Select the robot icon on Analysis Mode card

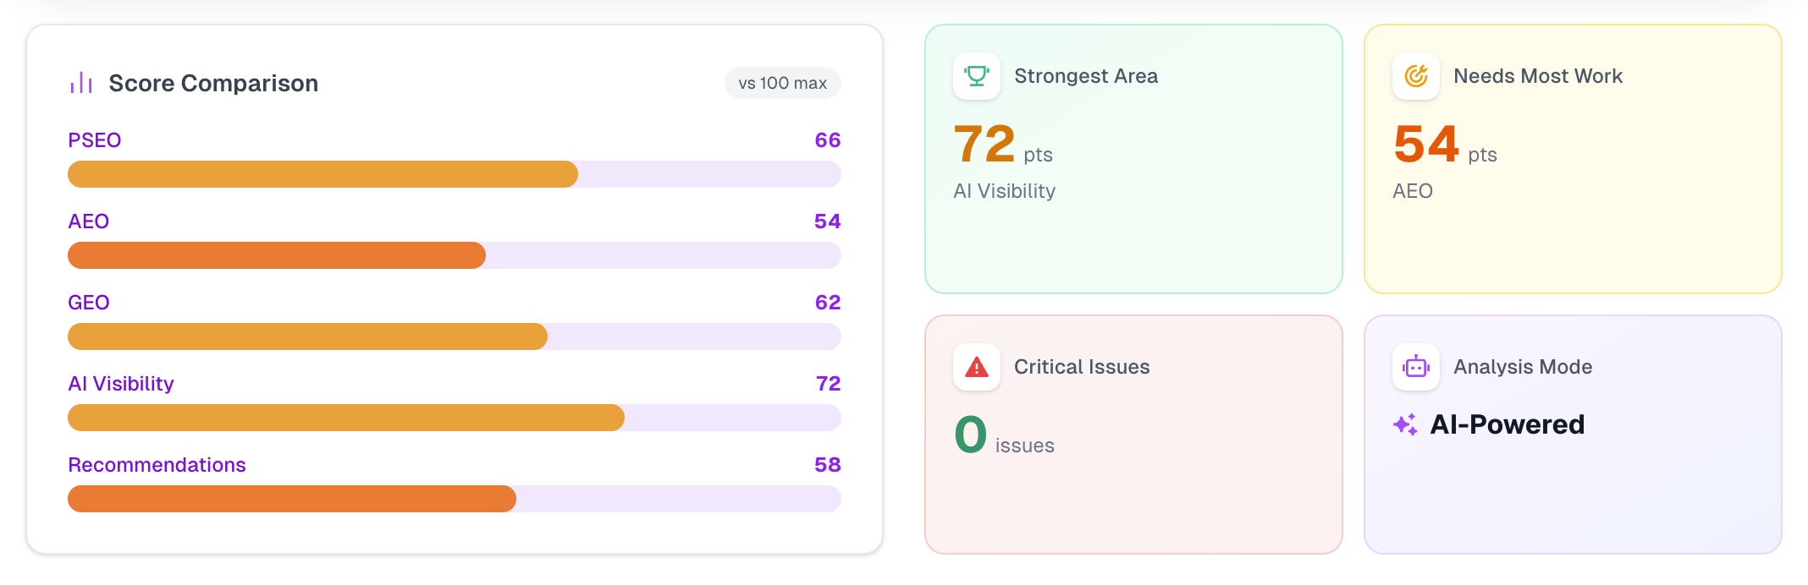(x=1415, y=367)
